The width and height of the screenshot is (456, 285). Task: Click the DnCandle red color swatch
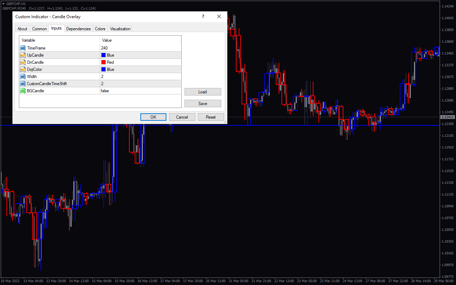[x=104, y=62]
